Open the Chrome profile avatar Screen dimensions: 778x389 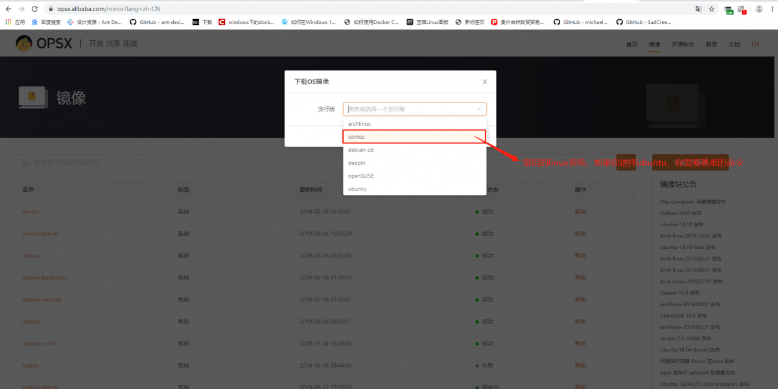[759, 9]
